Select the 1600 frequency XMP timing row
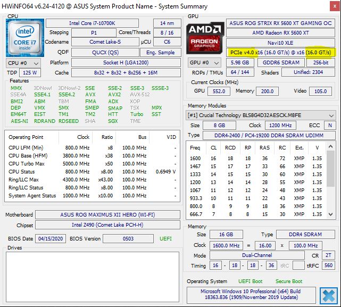The height and width of the screenshot is (307, 341). 256,159
